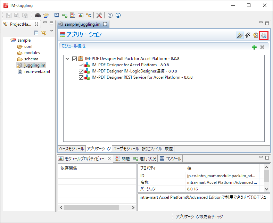The width and height of the screenshot is (273, 223).
Task: Collapse all in the Project Navigator
Action: coord(36,33)
